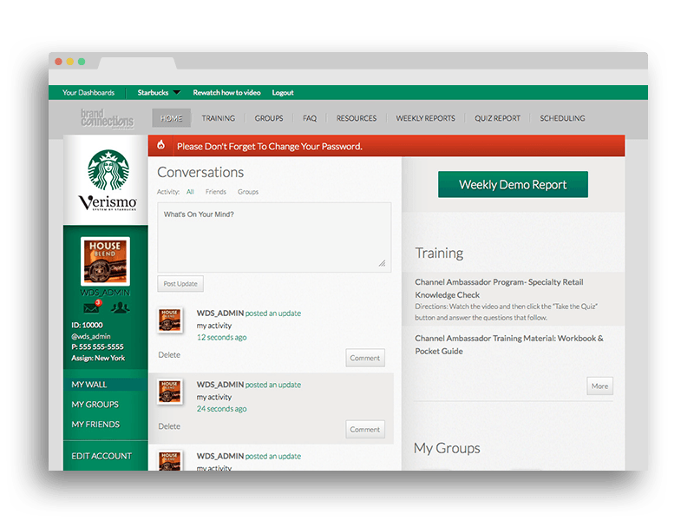The height and width of the screenshot is (521, 694).
Task: Click the Post Update button
Action: point(180,284)
